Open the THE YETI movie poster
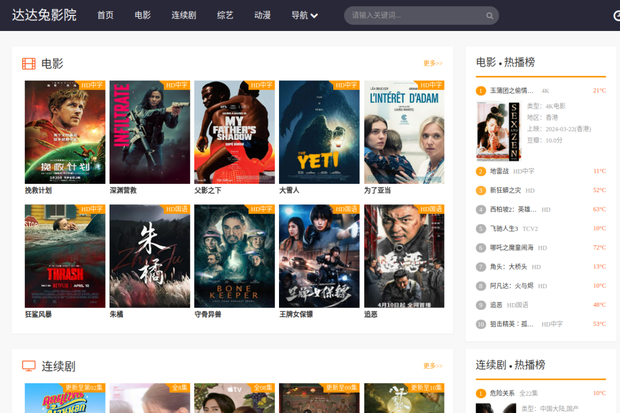The height and width of the screenshot is (413, 620). pyautogui.click(x=319, y=132)
